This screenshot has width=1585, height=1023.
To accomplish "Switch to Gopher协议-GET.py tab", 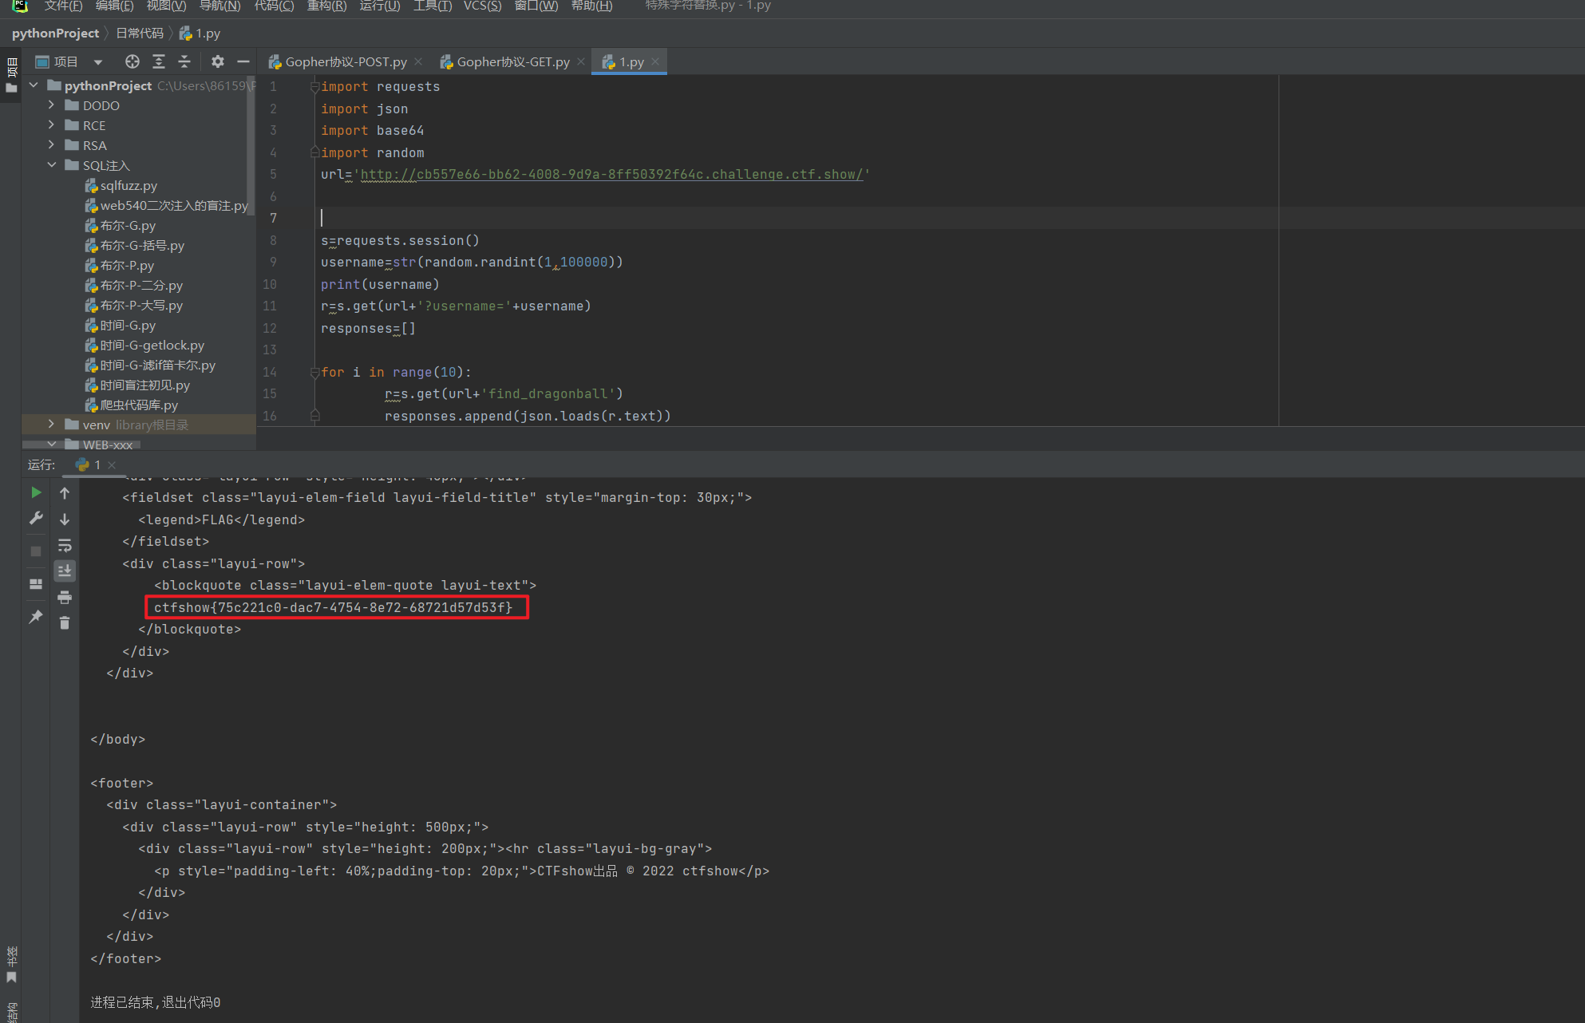I will click(512, 61).
